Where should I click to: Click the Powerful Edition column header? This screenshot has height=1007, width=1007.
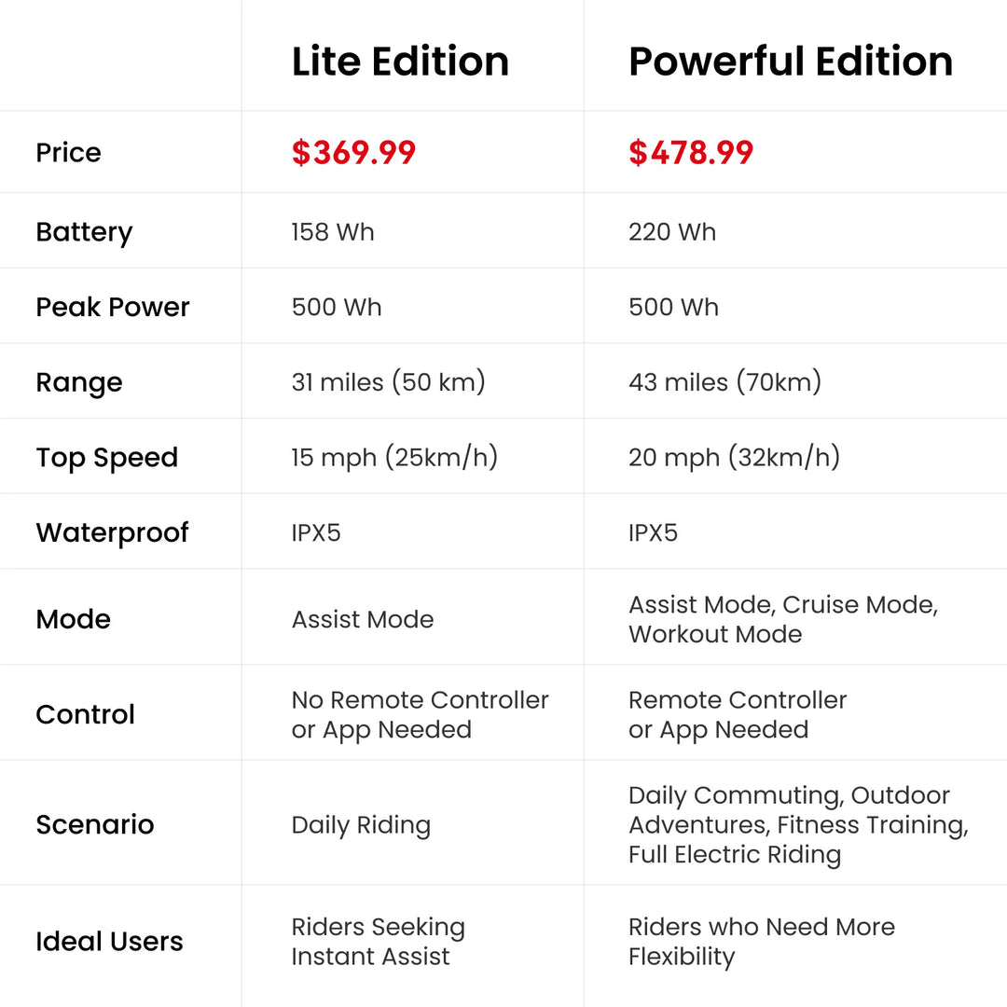click(791, 62)
